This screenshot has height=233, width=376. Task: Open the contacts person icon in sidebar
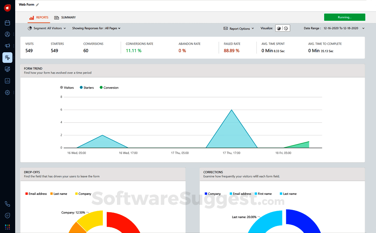click(7, 34)
